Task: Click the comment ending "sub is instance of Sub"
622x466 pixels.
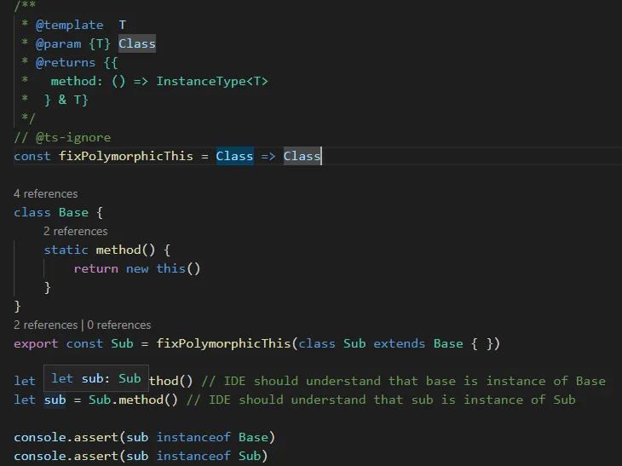Action: (381, 400)
